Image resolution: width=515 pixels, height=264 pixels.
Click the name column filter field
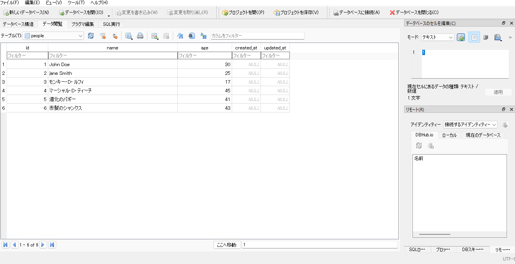[x=112, y=55]
